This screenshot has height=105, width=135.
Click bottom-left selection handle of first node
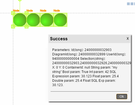[x=13, y=26]
